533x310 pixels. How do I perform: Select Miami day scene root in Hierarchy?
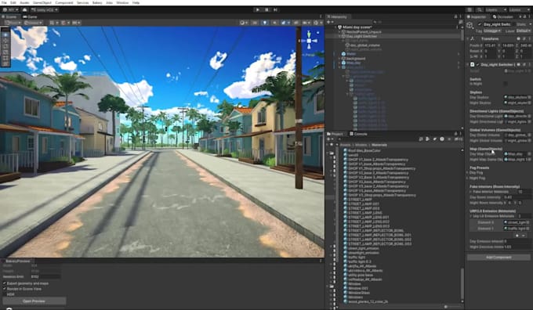pyautogui.click(x=357, y=27)
